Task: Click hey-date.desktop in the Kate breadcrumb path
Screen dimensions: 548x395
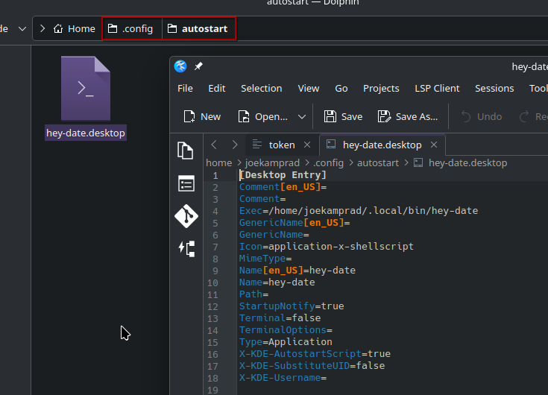Action: click(467, 162)
